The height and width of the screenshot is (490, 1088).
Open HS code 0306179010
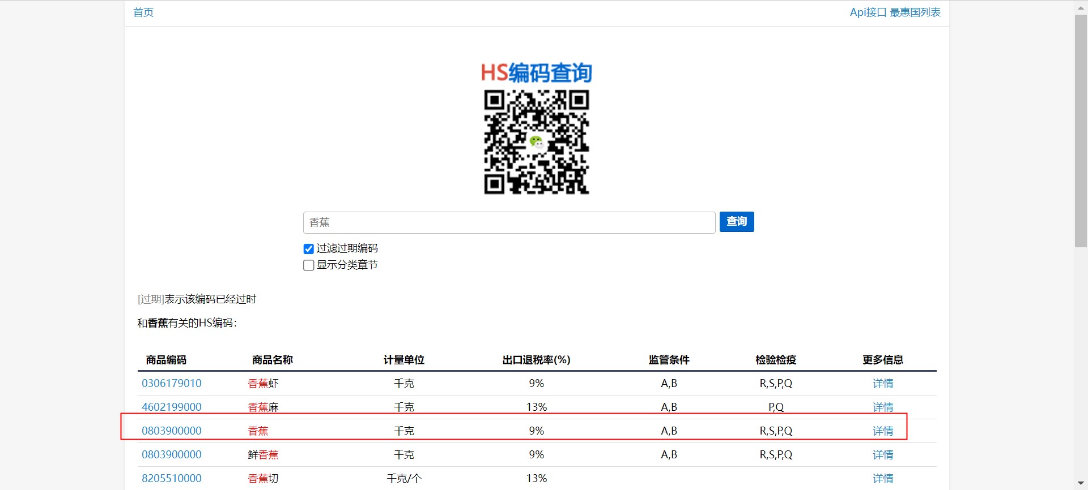[x=172, y=384]
